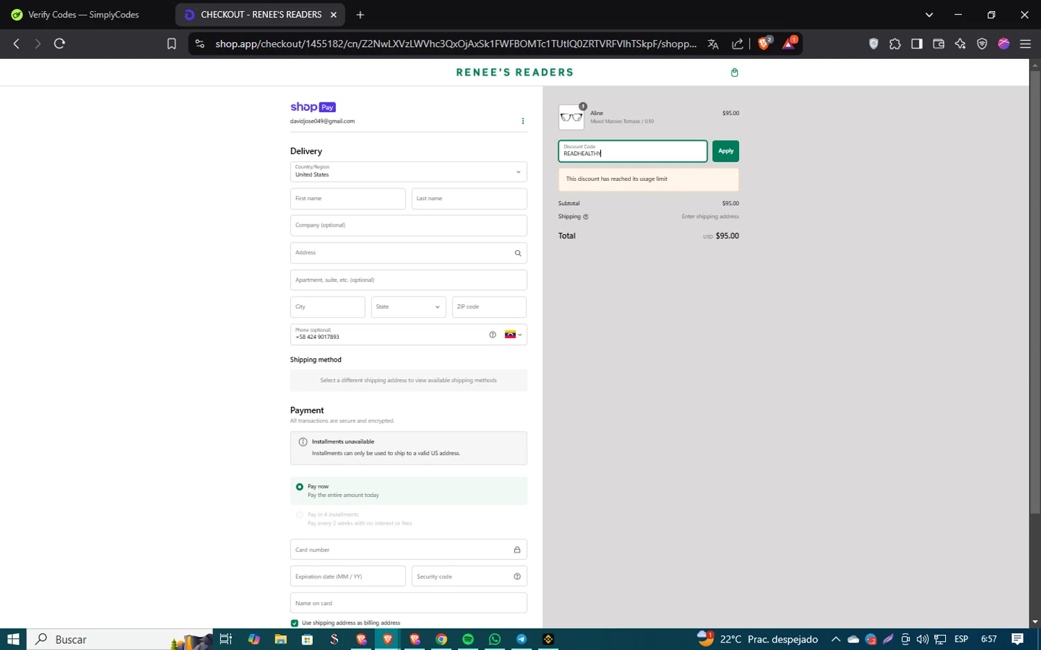Click the vertical page scrollbar
1041x650 pixels.
coord(1035,291)
